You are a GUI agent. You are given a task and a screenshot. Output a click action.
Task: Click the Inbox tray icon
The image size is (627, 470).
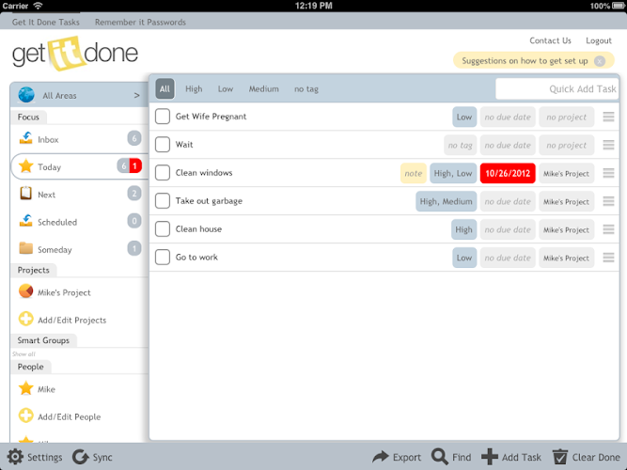pos(26,138)
